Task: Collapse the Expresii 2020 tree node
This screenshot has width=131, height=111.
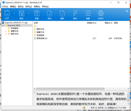Action: [3, 25]
